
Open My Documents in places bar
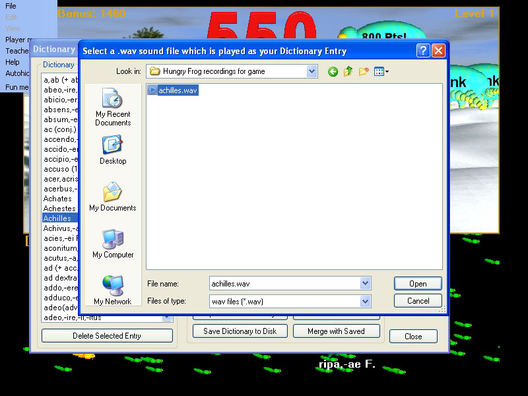point(113,197)
